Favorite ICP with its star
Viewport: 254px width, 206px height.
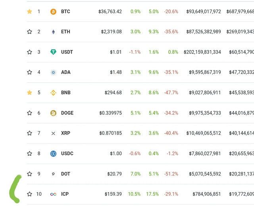pyautogui.click(x=29, y=194)
